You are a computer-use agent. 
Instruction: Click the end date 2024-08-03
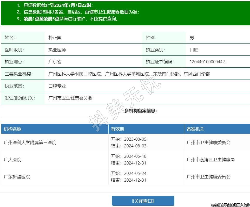[135, 146]
